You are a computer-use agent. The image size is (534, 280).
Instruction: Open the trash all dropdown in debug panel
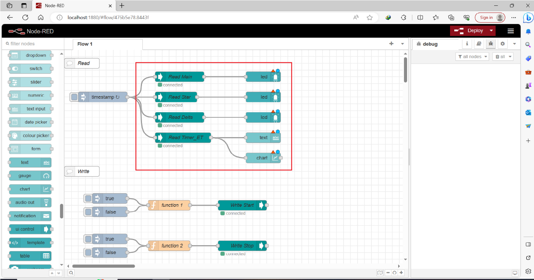503,56
